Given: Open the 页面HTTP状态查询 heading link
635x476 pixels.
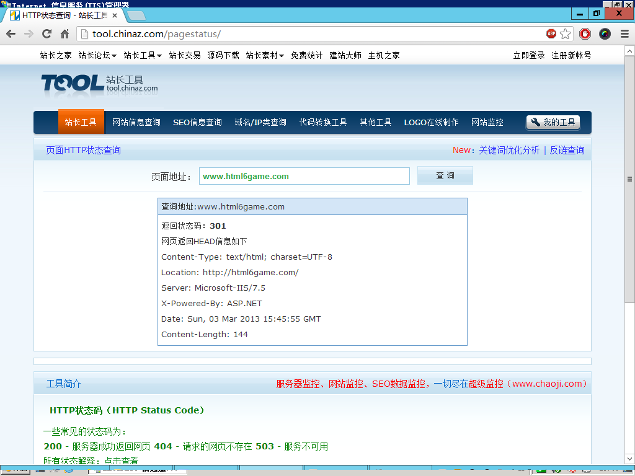Looking at the screenshot, I should (83, 150).
